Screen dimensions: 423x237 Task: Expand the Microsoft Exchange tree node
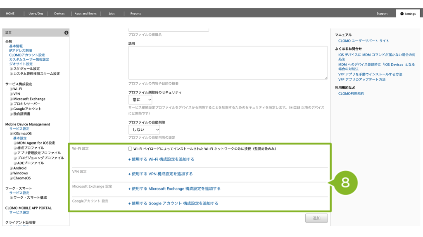[12, 99]
